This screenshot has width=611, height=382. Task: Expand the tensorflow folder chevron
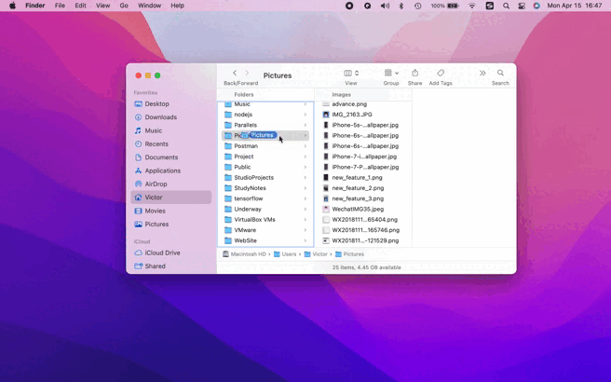[x=305, y=198]
